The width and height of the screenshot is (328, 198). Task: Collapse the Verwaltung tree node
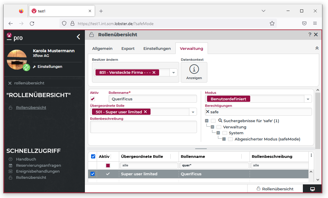click(212, 127)
